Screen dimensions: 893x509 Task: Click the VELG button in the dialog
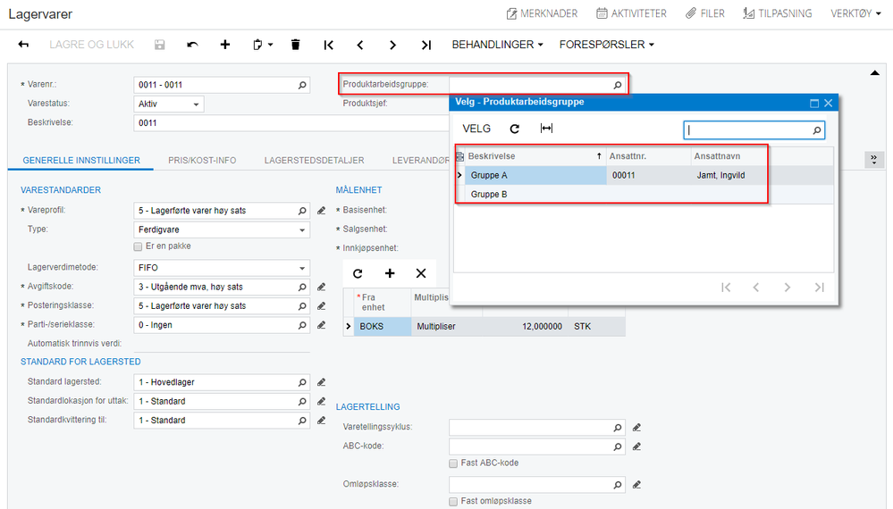pos(476,129)
